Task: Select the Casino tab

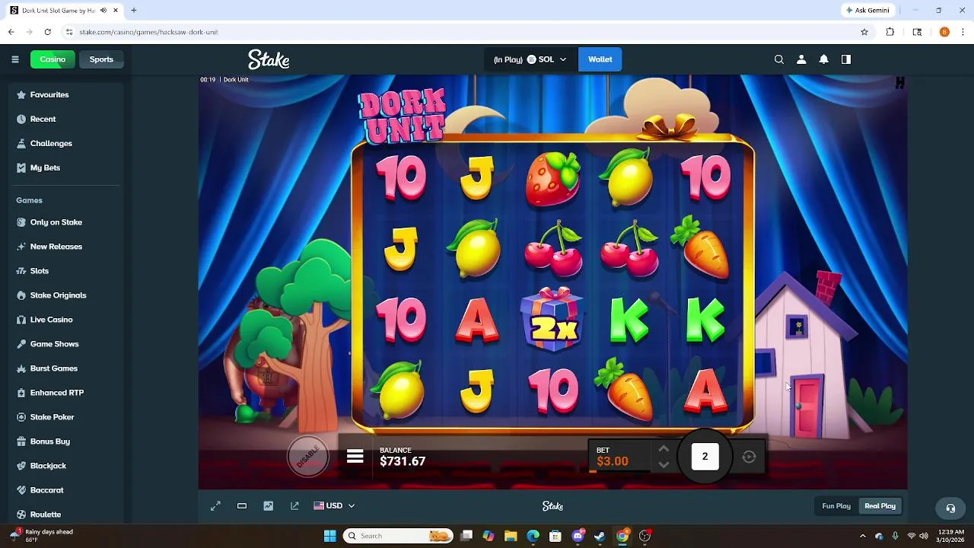Action: [53, 59]
